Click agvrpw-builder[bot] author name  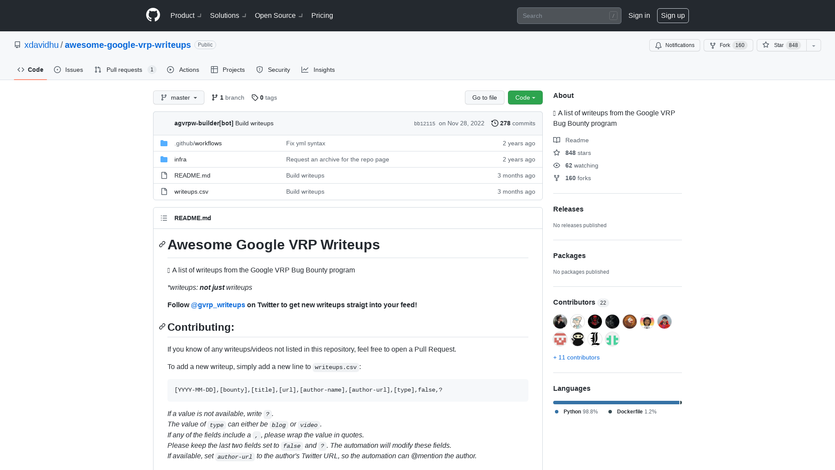[204, 124]
